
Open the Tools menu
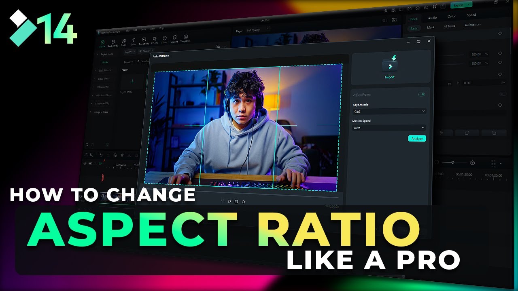pyautogui.click(x=143, y=30)
